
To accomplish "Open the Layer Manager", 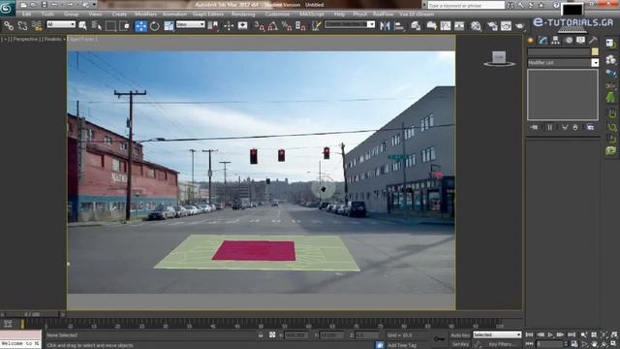I will (416, 26).
